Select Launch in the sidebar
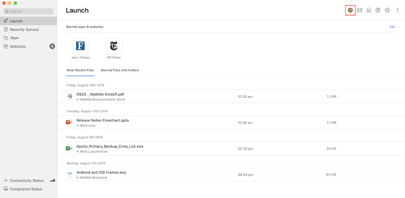The image size is (405, 198). (28, 21)
